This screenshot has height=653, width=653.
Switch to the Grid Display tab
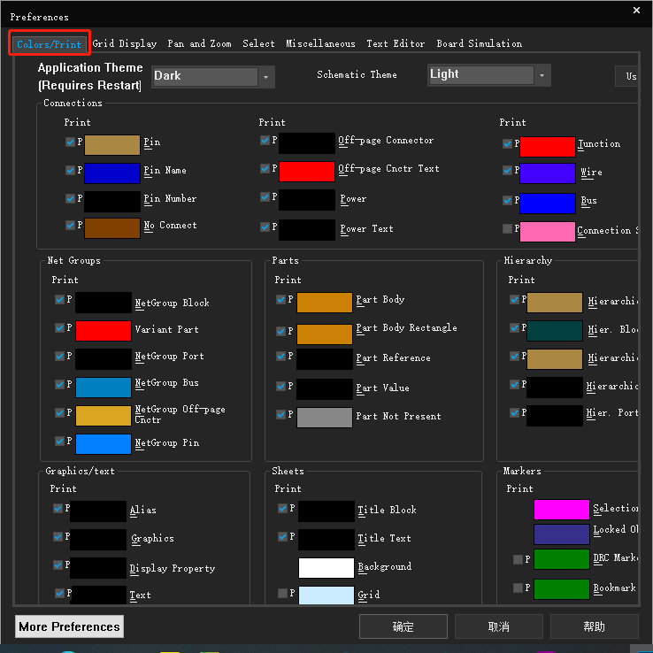coord(125,43)
